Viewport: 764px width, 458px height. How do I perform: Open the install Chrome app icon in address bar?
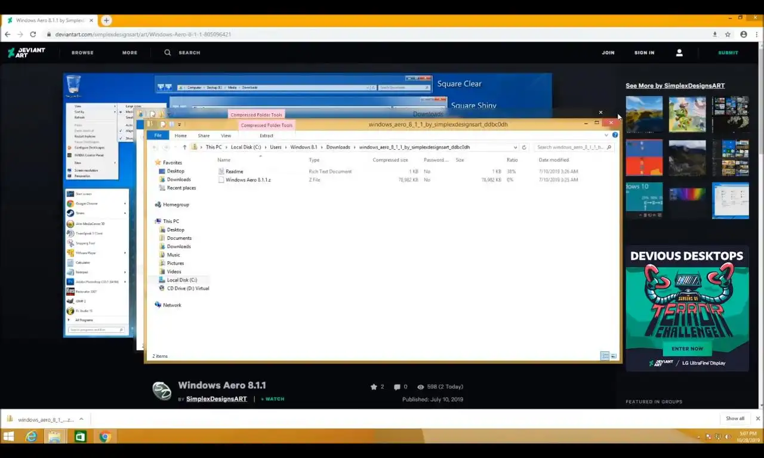point(715,35)
